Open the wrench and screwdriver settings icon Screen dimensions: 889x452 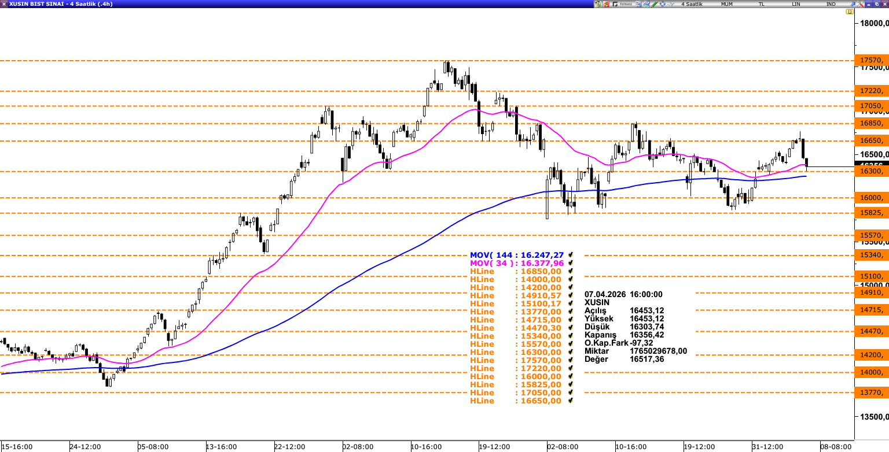pos(861,4)
